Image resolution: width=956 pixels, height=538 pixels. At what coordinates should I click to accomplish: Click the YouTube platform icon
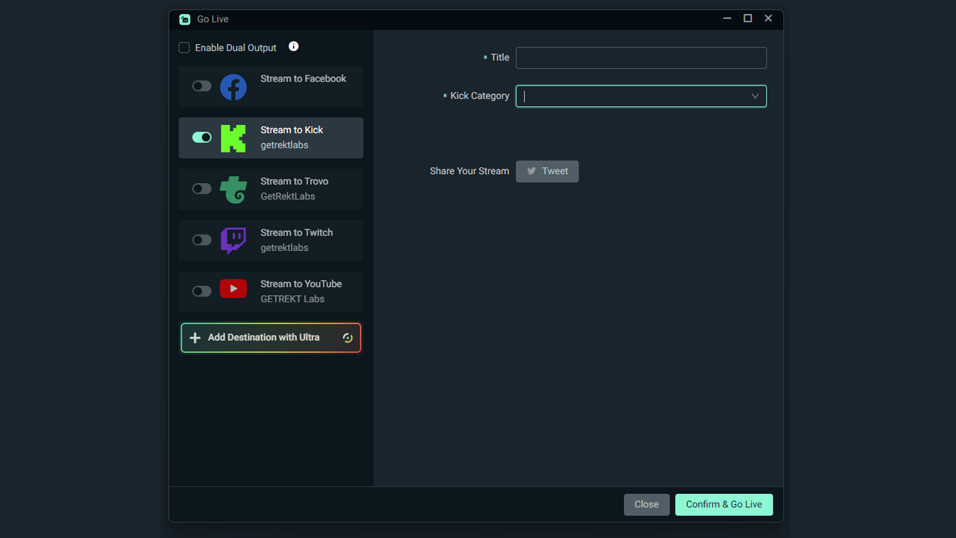(233, 289)
